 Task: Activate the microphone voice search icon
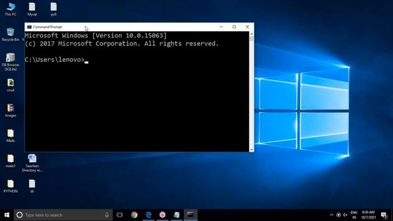click(x=107, y=215)
